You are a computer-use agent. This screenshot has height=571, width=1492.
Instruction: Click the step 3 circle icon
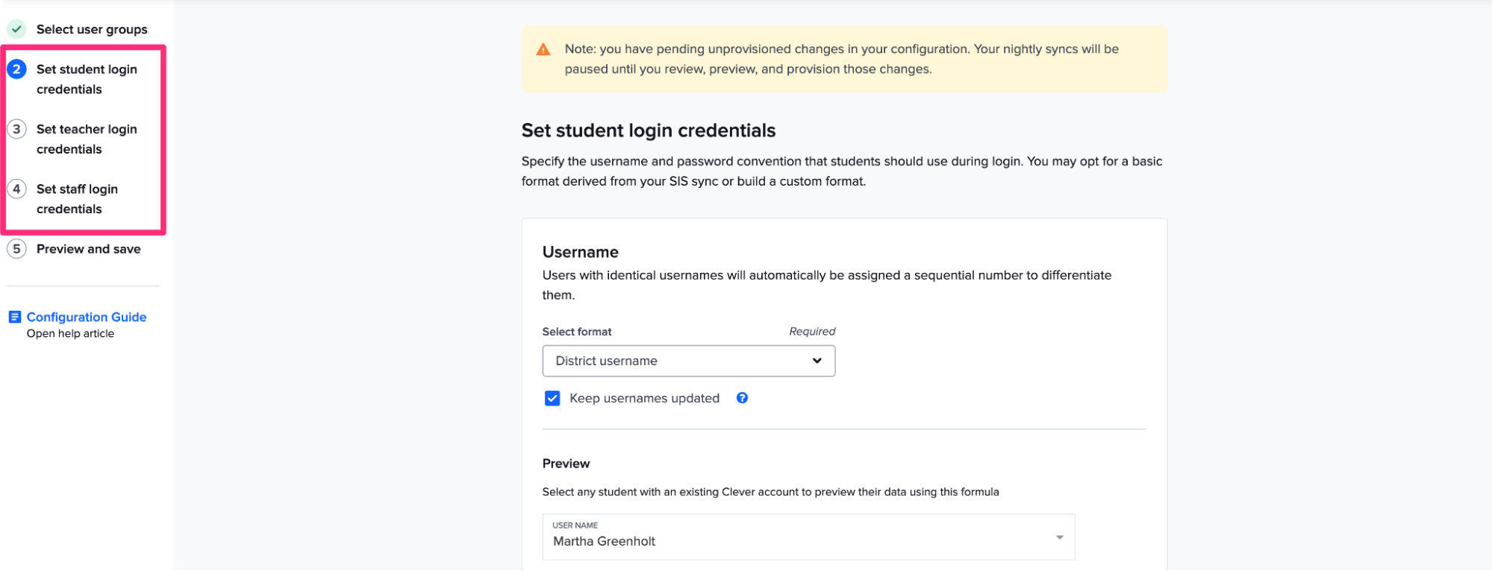click(16, 129)
